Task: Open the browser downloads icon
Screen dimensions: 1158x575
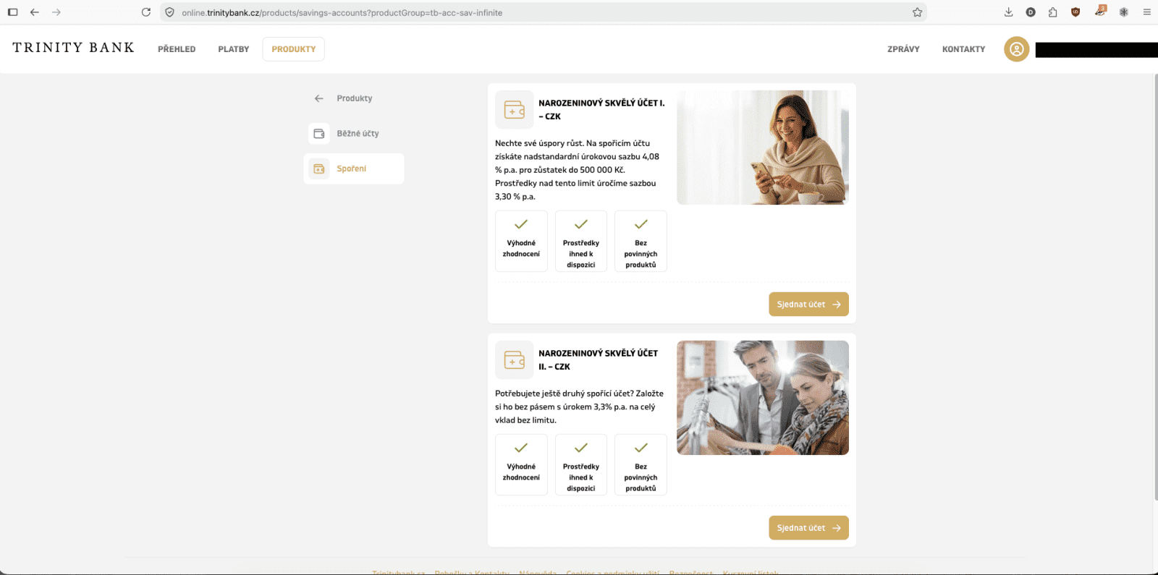Action: click(1008, 12)
